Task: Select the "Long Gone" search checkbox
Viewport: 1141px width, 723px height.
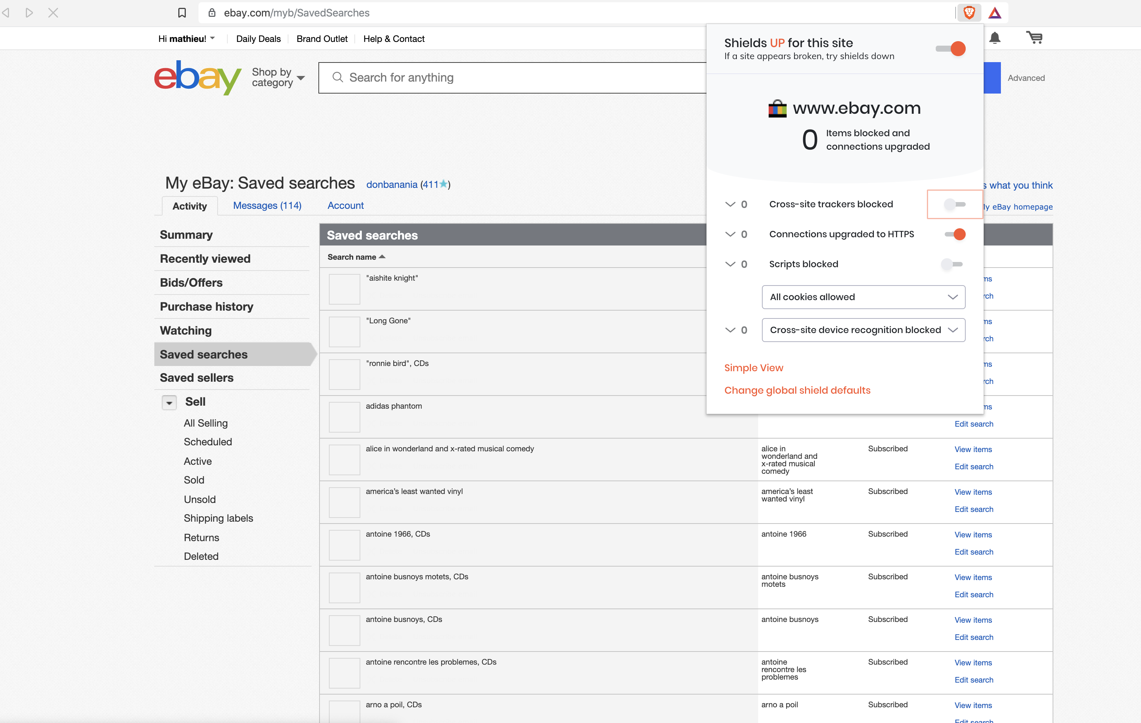Action: (345, 332)
